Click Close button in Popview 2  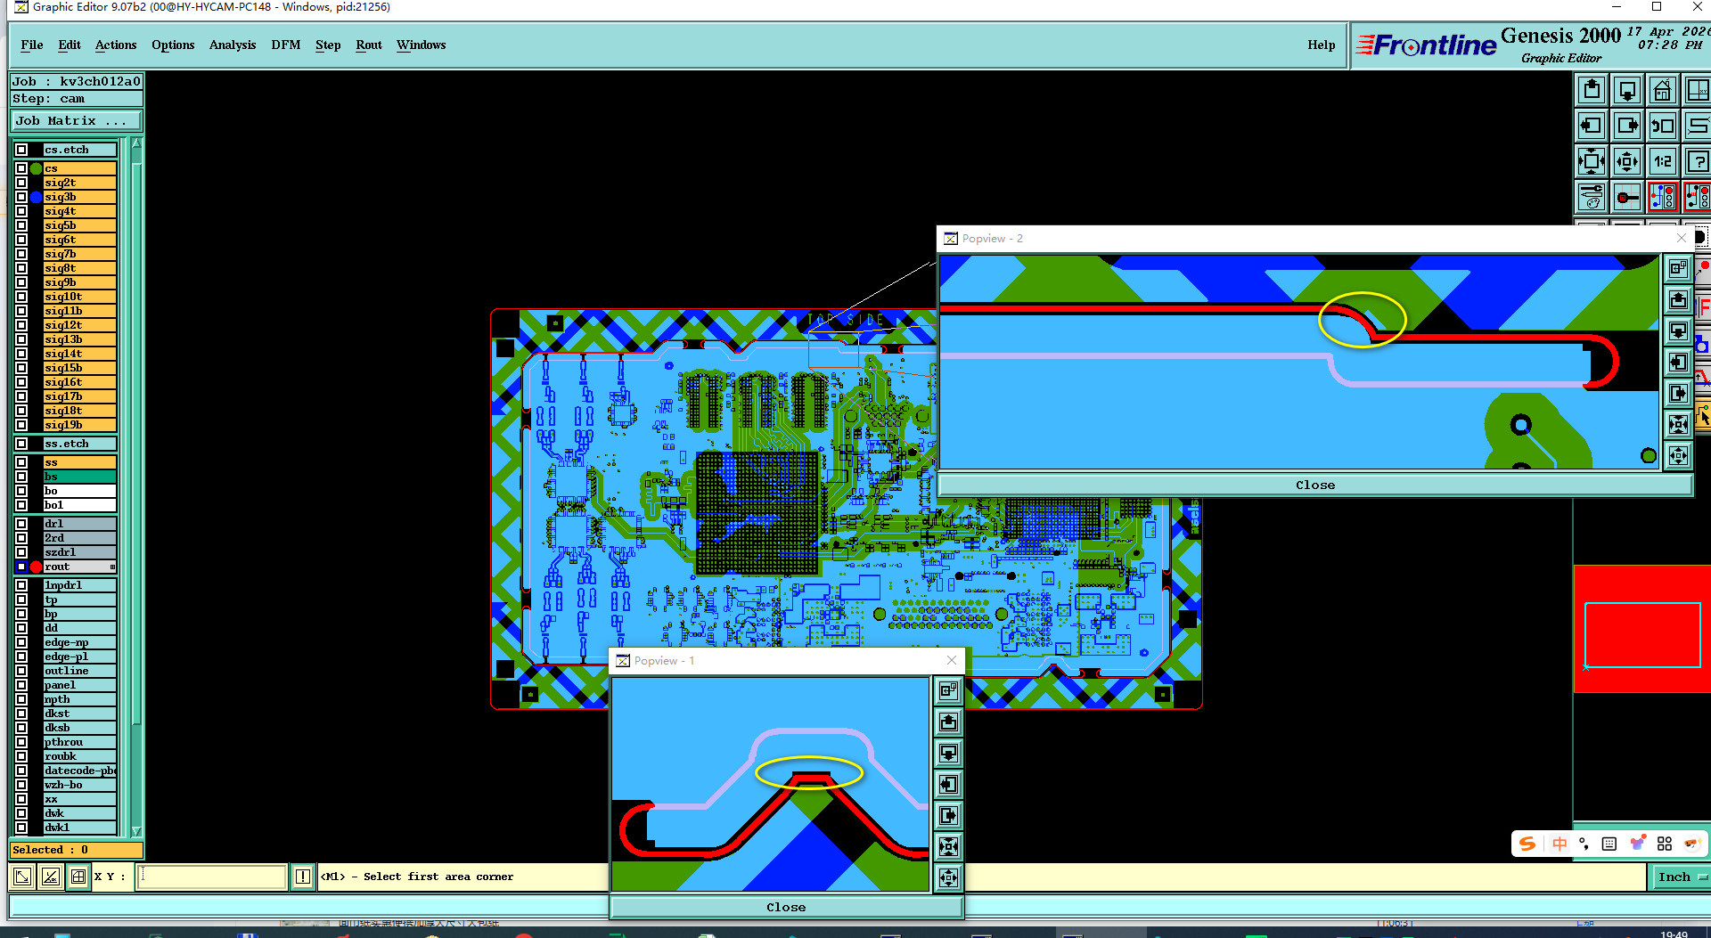tap(1315, 485)
